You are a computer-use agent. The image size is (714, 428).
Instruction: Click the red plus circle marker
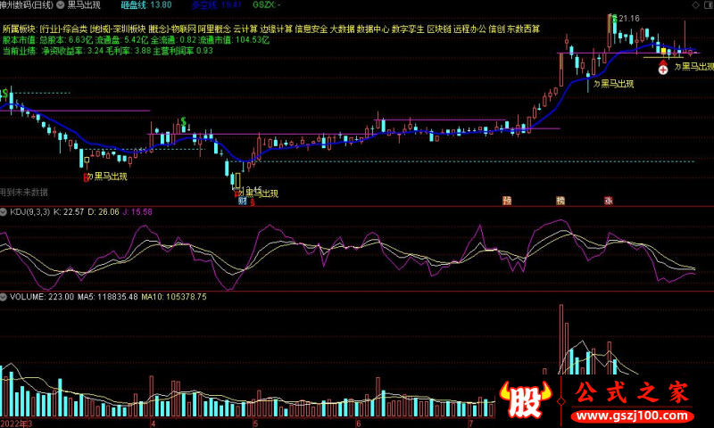coord(663,70)
